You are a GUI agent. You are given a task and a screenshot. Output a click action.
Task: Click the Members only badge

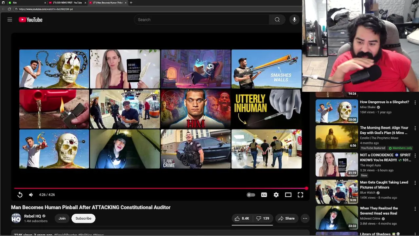click(400, 148)
